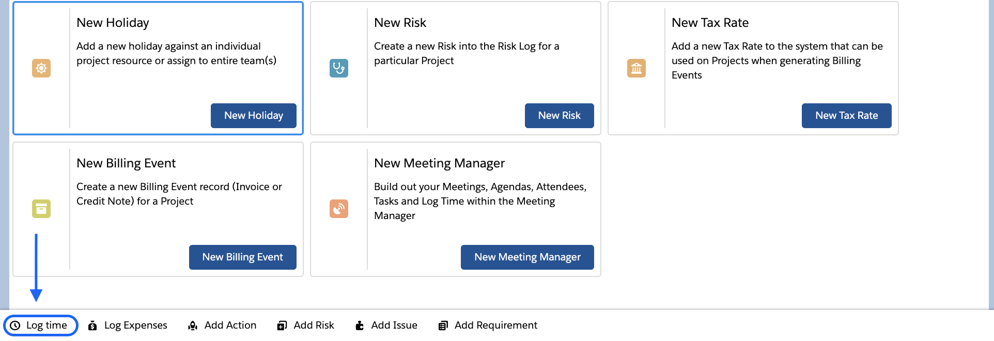Select the Log Expenses money icon
994x341 pixels.
tap(92, 325)
